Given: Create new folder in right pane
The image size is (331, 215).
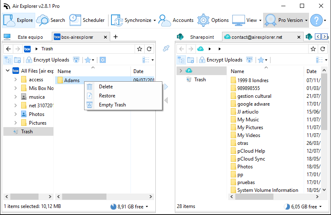Looking at the screenshot, I should [x=191, y=60].
